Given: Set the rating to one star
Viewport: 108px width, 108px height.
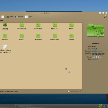Looking at the screenshot, I should (93, 57).
